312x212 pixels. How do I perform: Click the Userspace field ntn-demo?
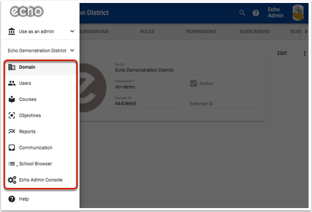pyautogui.click(x=149, y=87)
